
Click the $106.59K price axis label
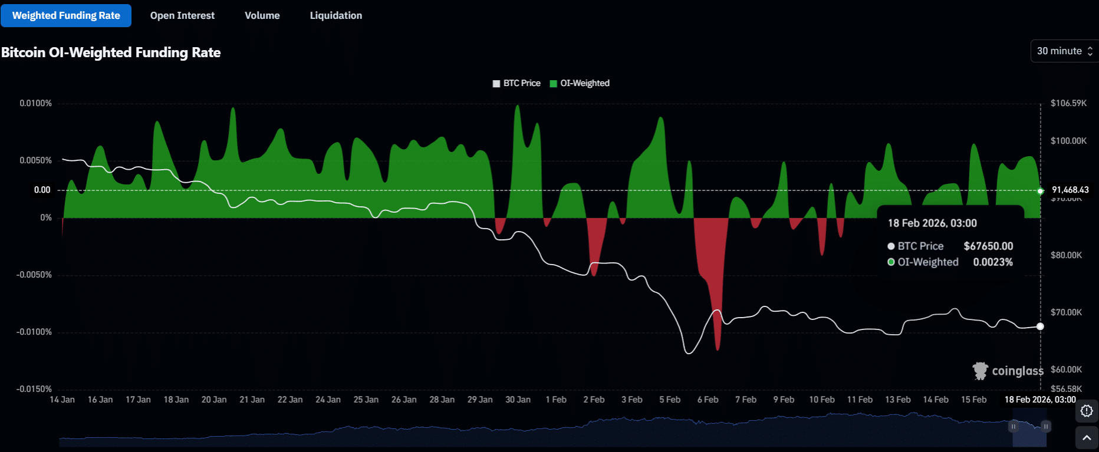click(x=1068, y=103)
